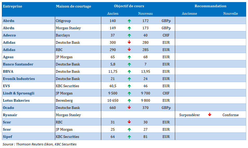Select the Maison de courtage column header
The height and width of the screenshot is (148, 248).
pos(73,6)
